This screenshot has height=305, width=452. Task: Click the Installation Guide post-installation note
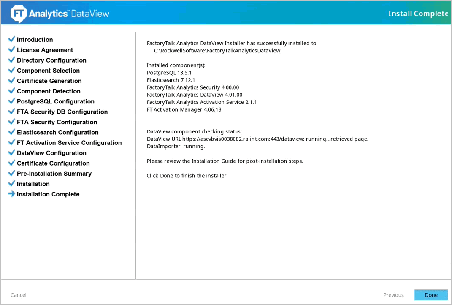click(225, 161)
